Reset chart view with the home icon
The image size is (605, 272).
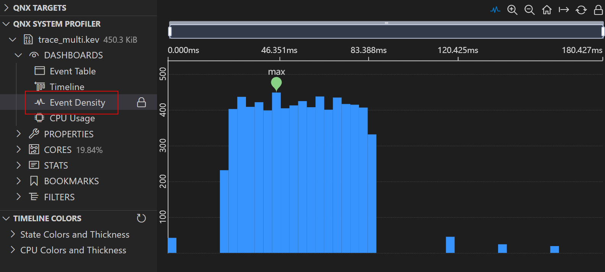(x=547, y=10)
